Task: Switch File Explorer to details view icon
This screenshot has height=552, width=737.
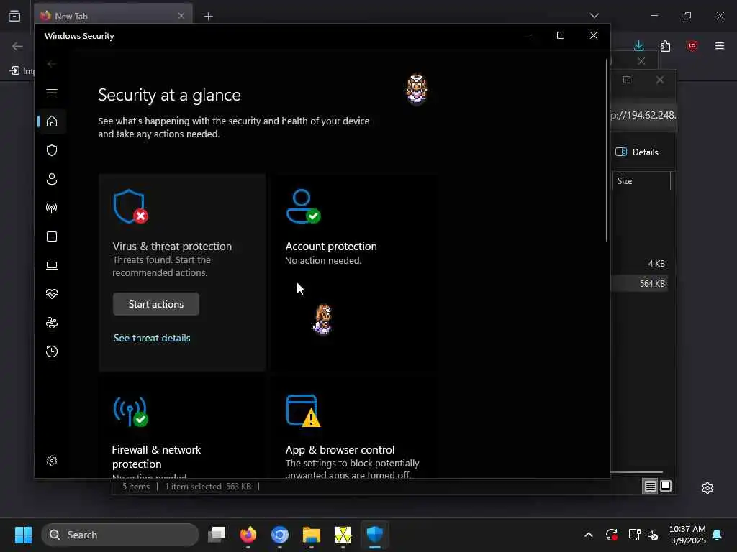Action: click(650, 487)
